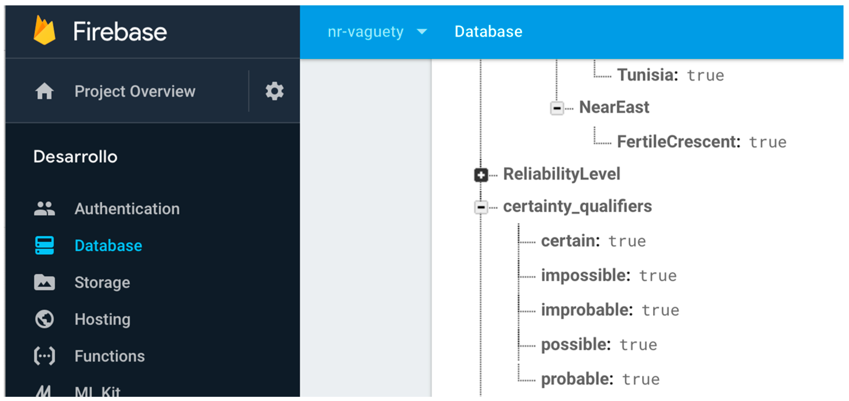849x401 pixels.
Task: Click the Functions sidebar link
Action: coord(110,356)
